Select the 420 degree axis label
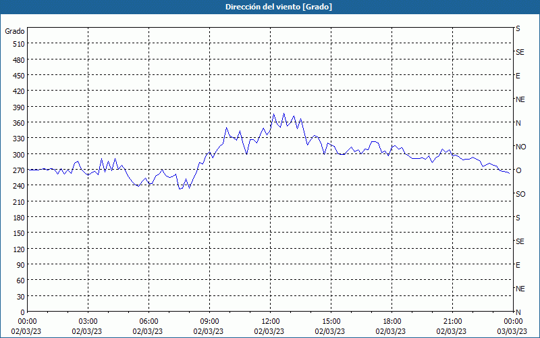 coord(19,91)
